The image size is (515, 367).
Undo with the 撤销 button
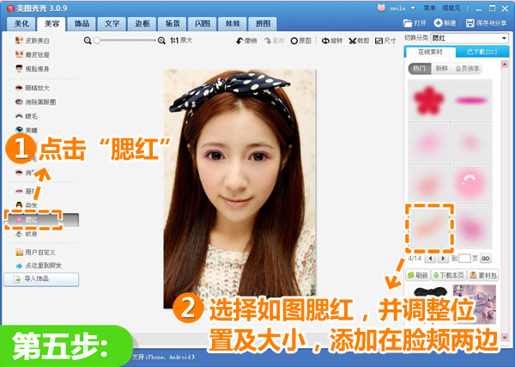click(246, 40)
